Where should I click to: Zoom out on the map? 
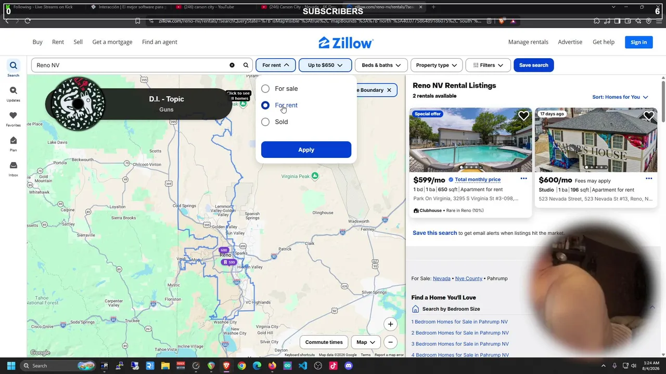point(390,342)
